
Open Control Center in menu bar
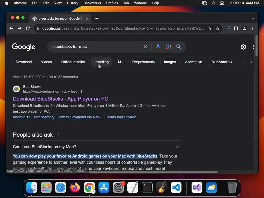pyautogui.click(x=222, y=3)
